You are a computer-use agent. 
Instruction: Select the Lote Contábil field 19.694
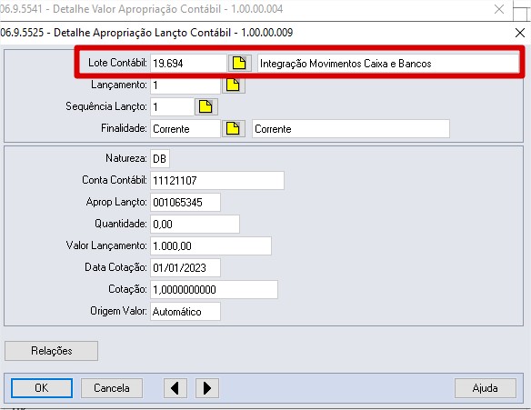pyautogui.click(x=188, y=64)
